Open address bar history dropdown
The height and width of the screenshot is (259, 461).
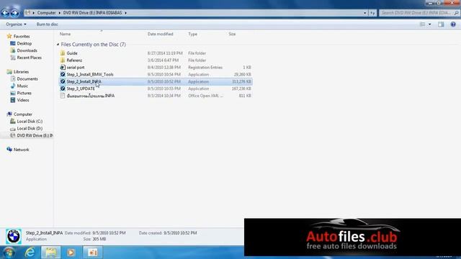365,13
